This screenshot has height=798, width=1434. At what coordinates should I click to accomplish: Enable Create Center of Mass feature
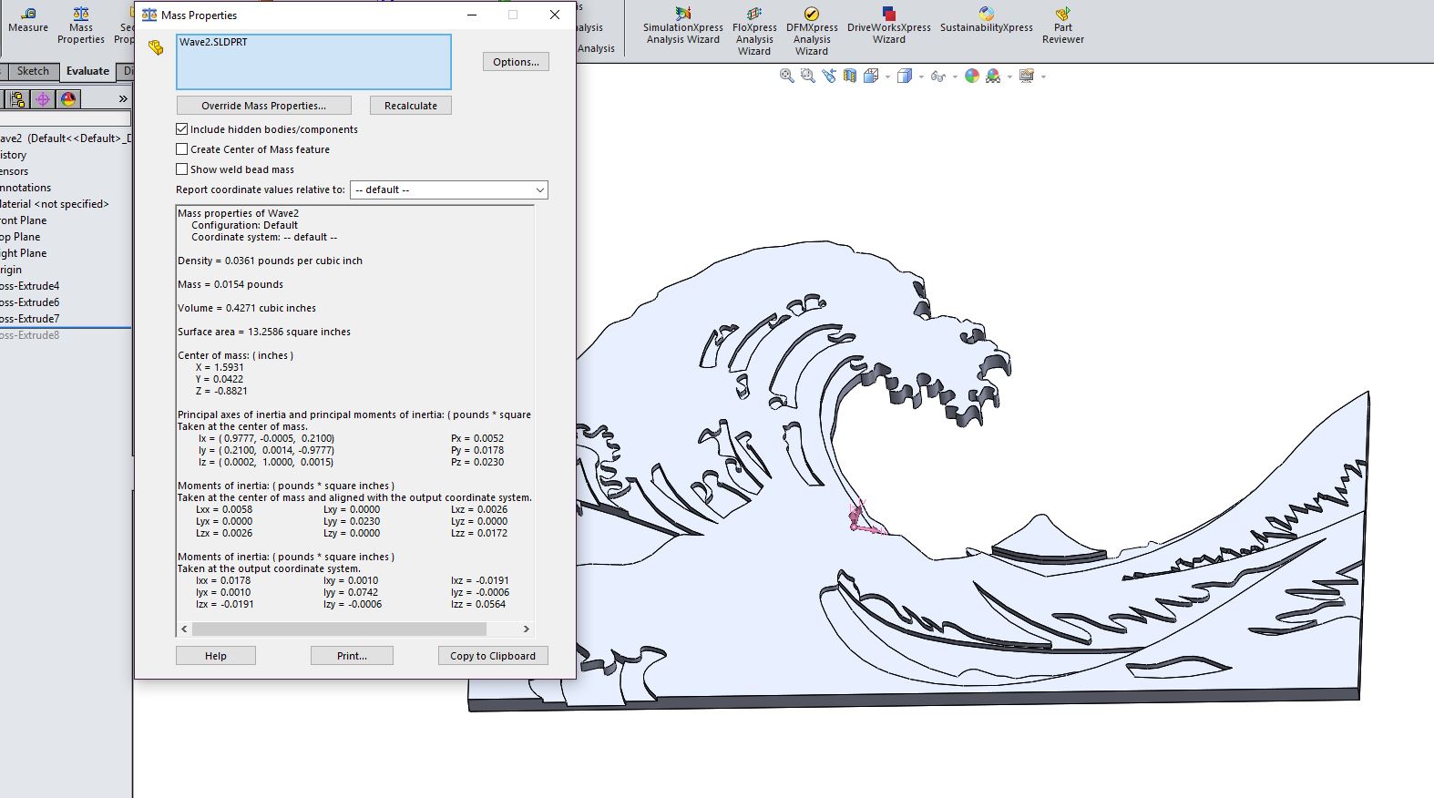(182, 149)
